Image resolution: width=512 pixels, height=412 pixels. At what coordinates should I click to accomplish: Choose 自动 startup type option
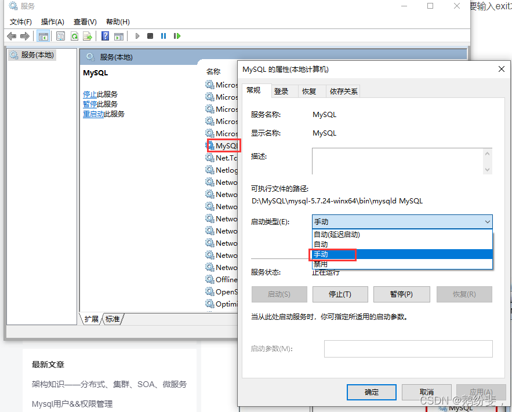402,245
